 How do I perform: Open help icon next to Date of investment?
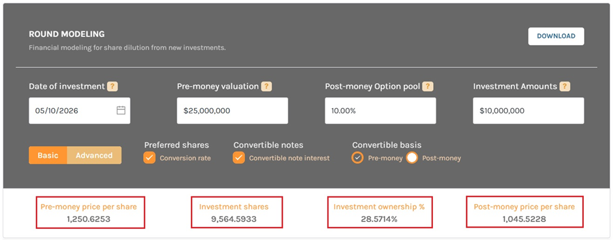tap(112, 86)
